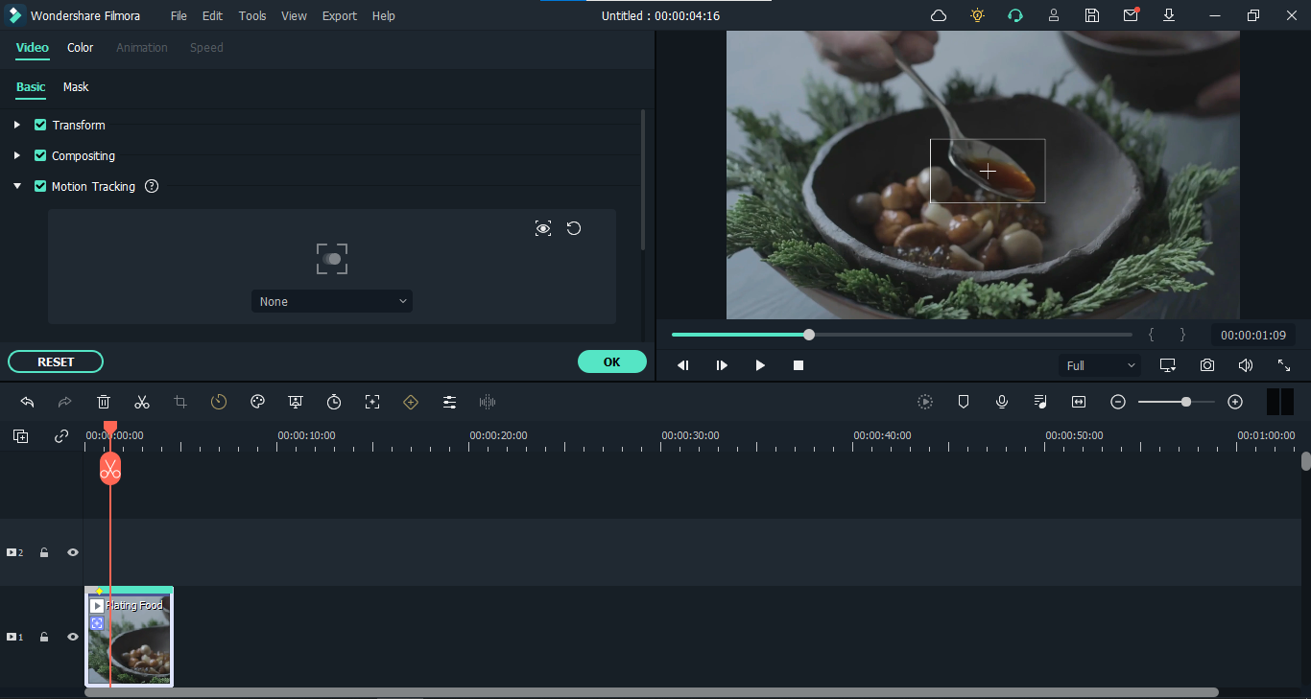Open the None dropdown under Motion Tracking

point(332,301)
